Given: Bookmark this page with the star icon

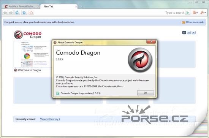Looking at the screenshot, I should (31, 13).
